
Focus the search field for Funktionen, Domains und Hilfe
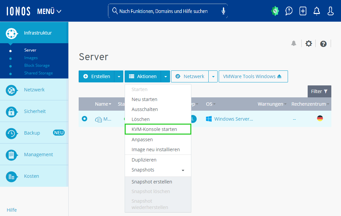168,11
